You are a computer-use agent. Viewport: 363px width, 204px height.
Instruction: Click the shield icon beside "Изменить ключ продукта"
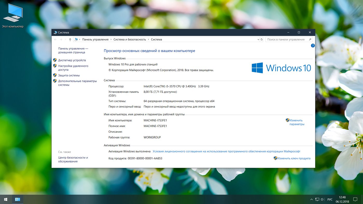[x=275, y=158]
